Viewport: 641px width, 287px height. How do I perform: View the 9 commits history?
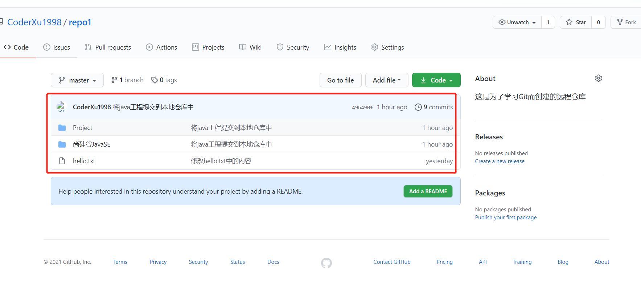click(434, 107)
